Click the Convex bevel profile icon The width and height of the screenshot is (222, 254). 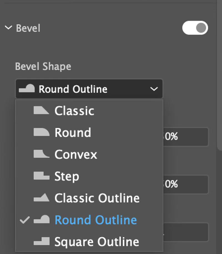41,154
